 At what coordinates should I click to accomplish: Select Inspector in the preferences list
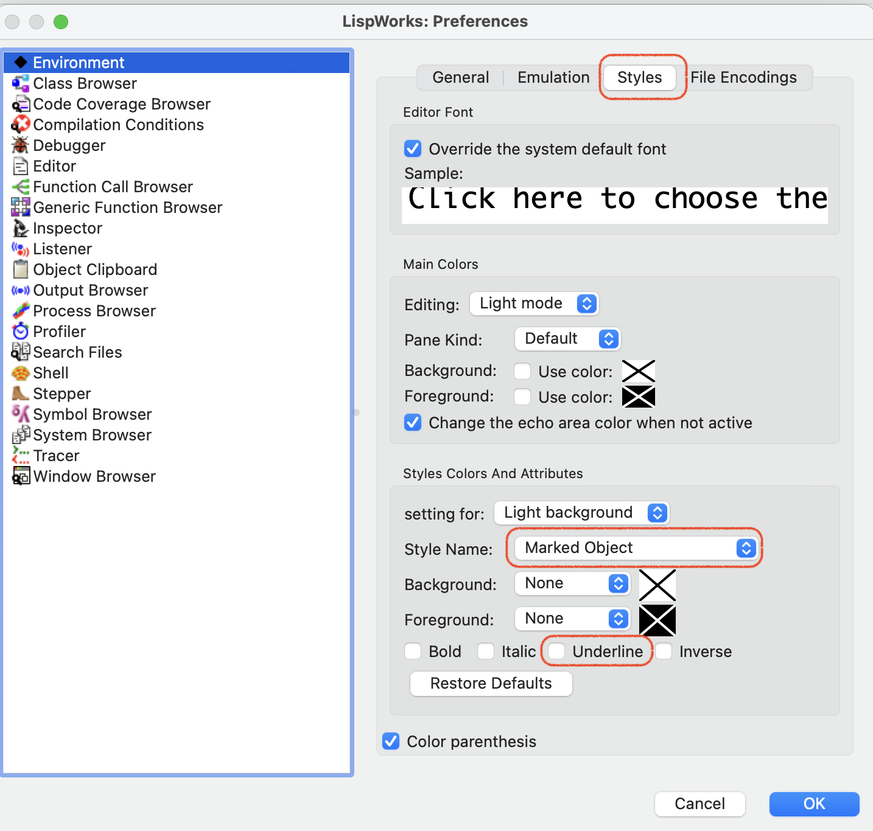(177, 228)
